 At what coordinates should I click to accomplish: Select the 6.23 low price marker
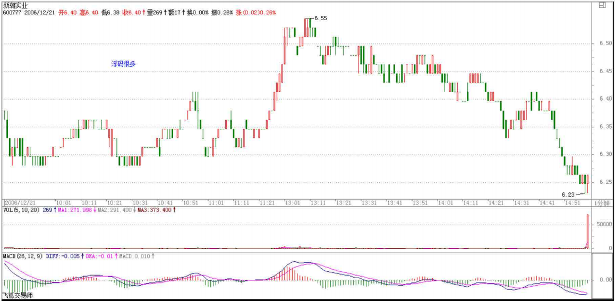coord(569,194)
